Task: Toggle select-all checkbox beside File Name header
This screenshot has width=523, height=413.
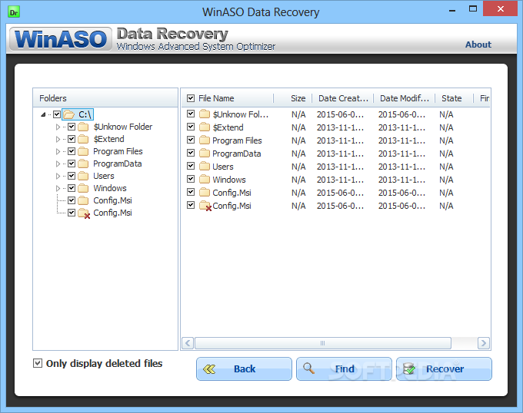Action: pos(191,98)
